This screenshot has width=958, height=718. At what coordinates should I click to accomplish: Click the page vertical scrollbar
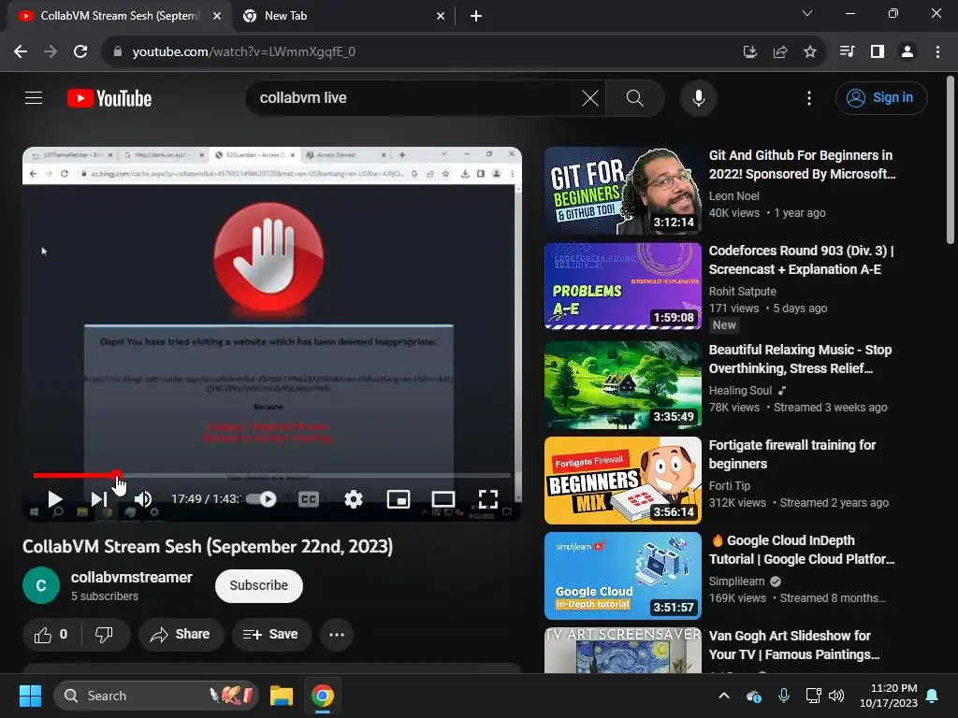951,161
